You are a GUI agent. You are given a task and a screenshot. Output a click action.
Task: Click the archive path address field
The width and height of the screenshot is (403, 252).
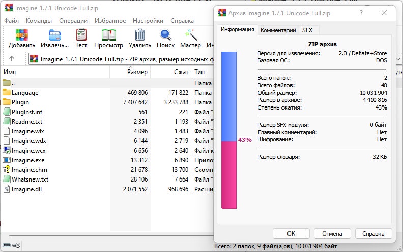[122, 59]
